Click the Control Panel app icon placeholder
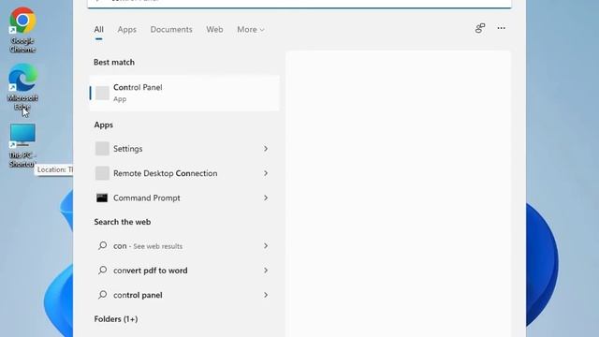The width and height of the screenshot is (599, 337). pos(102,93)
